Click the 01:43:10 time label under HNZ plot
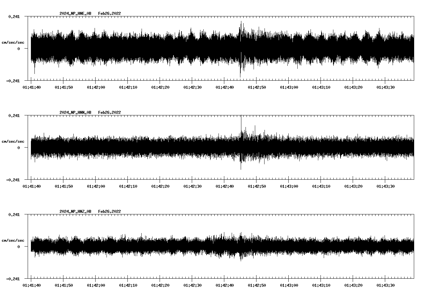Image resolution: width=437 pixels, height=297 pixels. tap(321, 285)
